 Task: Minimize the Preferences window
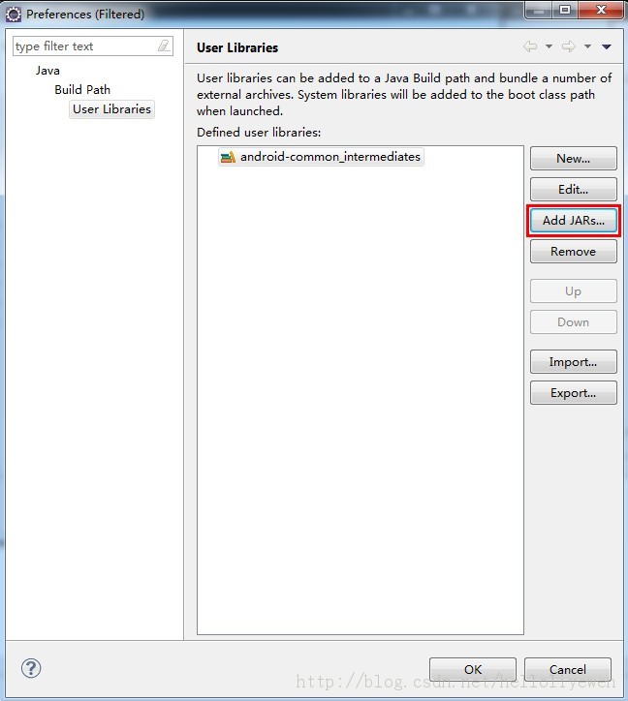(539, 11)
